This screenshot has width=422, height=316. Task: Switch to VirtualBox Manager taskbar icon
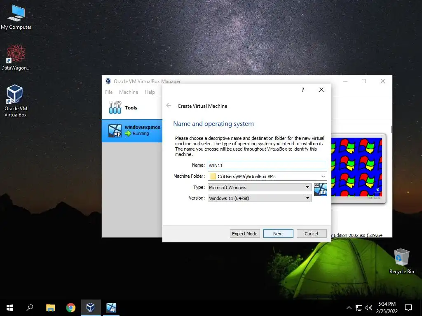(91, 308)
